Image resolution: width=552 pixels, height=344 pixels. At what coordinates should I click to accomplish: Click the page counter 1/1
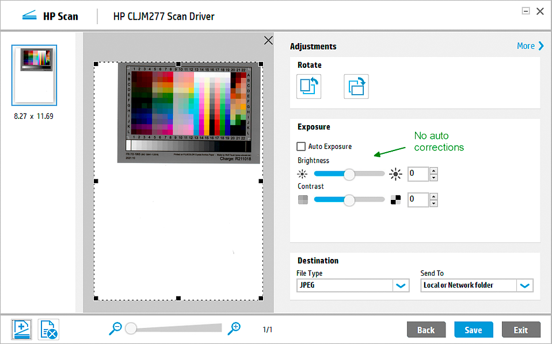tap(268, 330)
